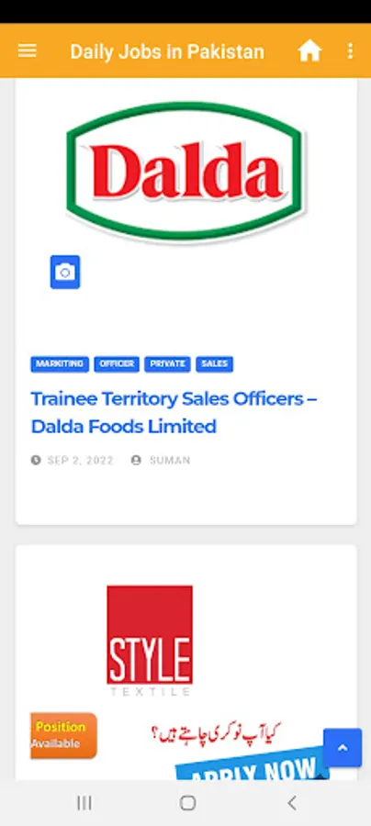
Task: Click the SUMAN author link
Action: pyautogui.click(x=170, y=461)
